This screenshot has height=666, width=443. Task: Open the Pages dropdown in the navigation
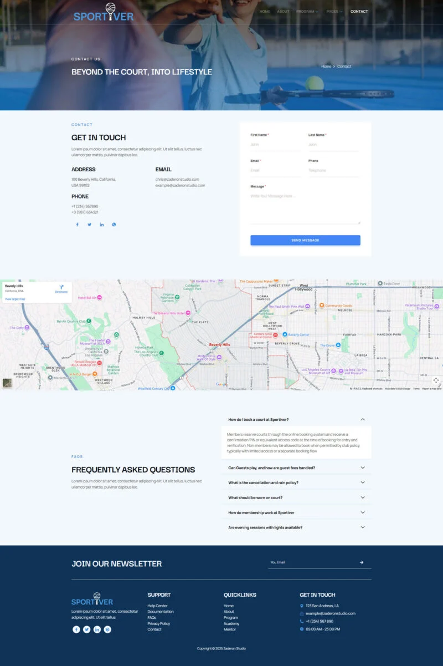334,12
